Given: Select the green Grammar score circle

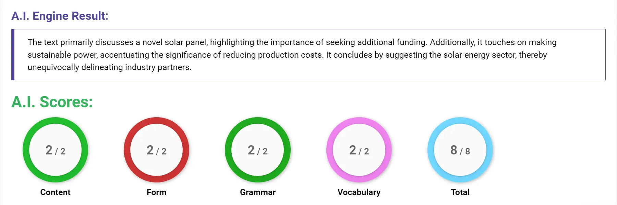Looking at the screenshot, I should pyautogui.click(x=258, y=150).
